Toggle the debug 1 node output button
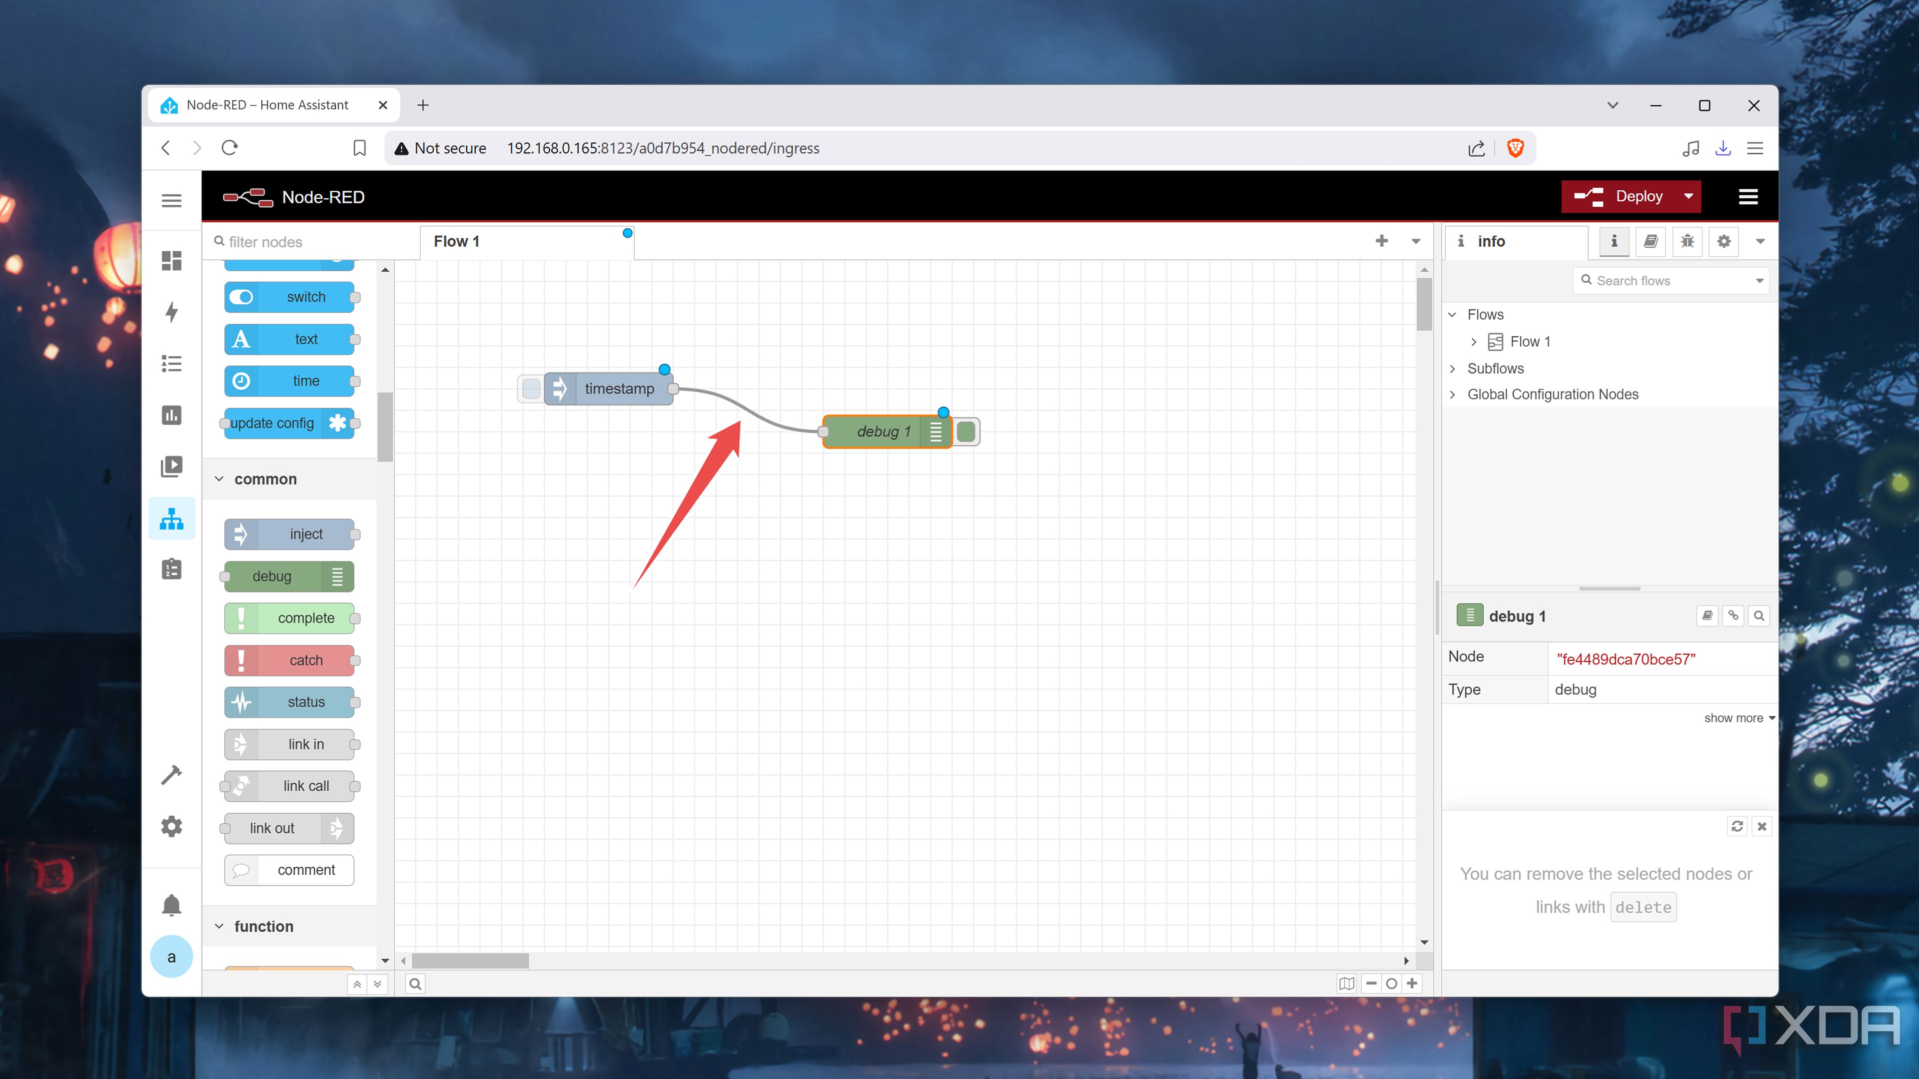 pyautogui.click(x=966, y=431)
